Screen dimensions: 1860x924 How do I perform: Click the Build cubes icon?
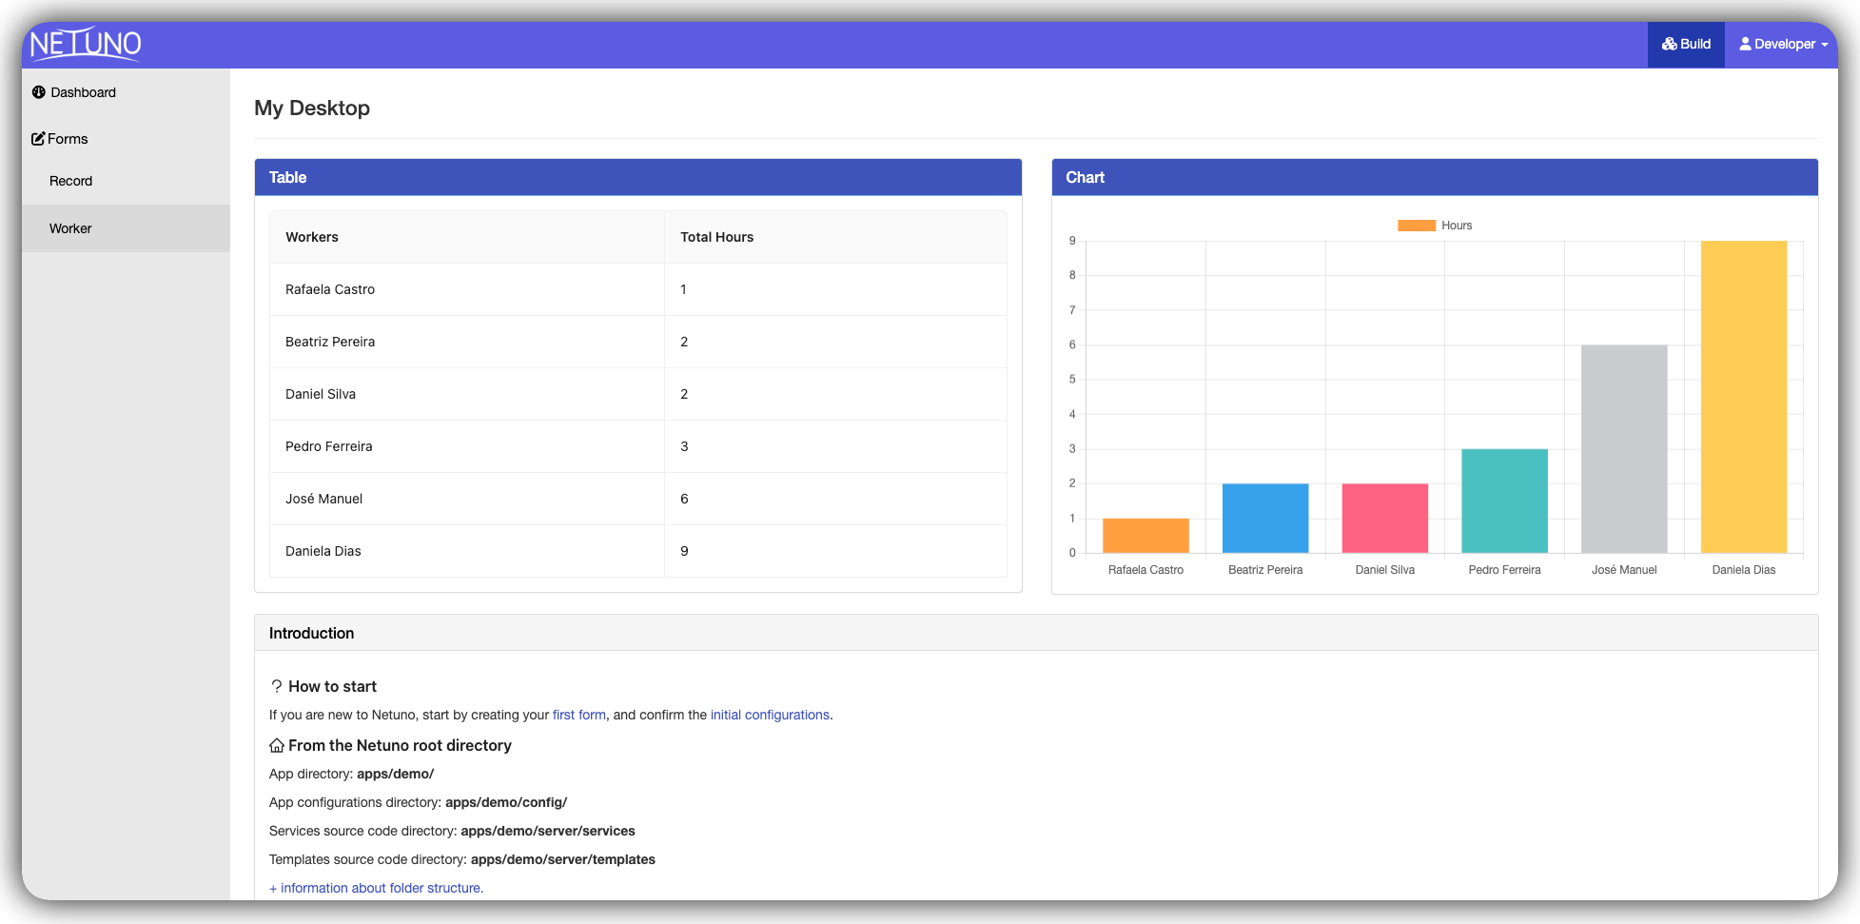(x=1669, y=44)
